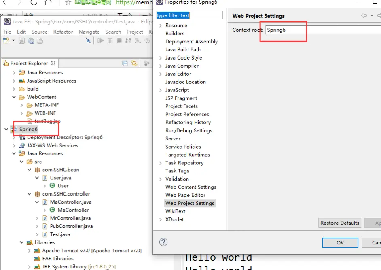Viewport: 381px width, 270px height.
Task: Click the Print icon in Eclipse toolbar
Action: click(x=40, y=40)
